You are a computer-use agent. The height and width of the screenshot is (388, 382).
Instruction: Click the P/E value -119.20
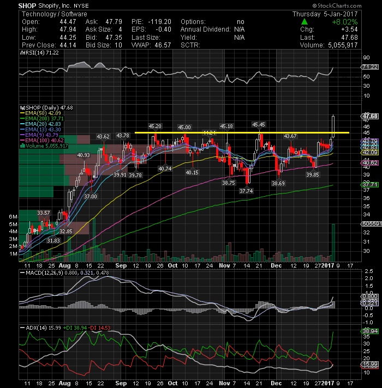[160, 22]
